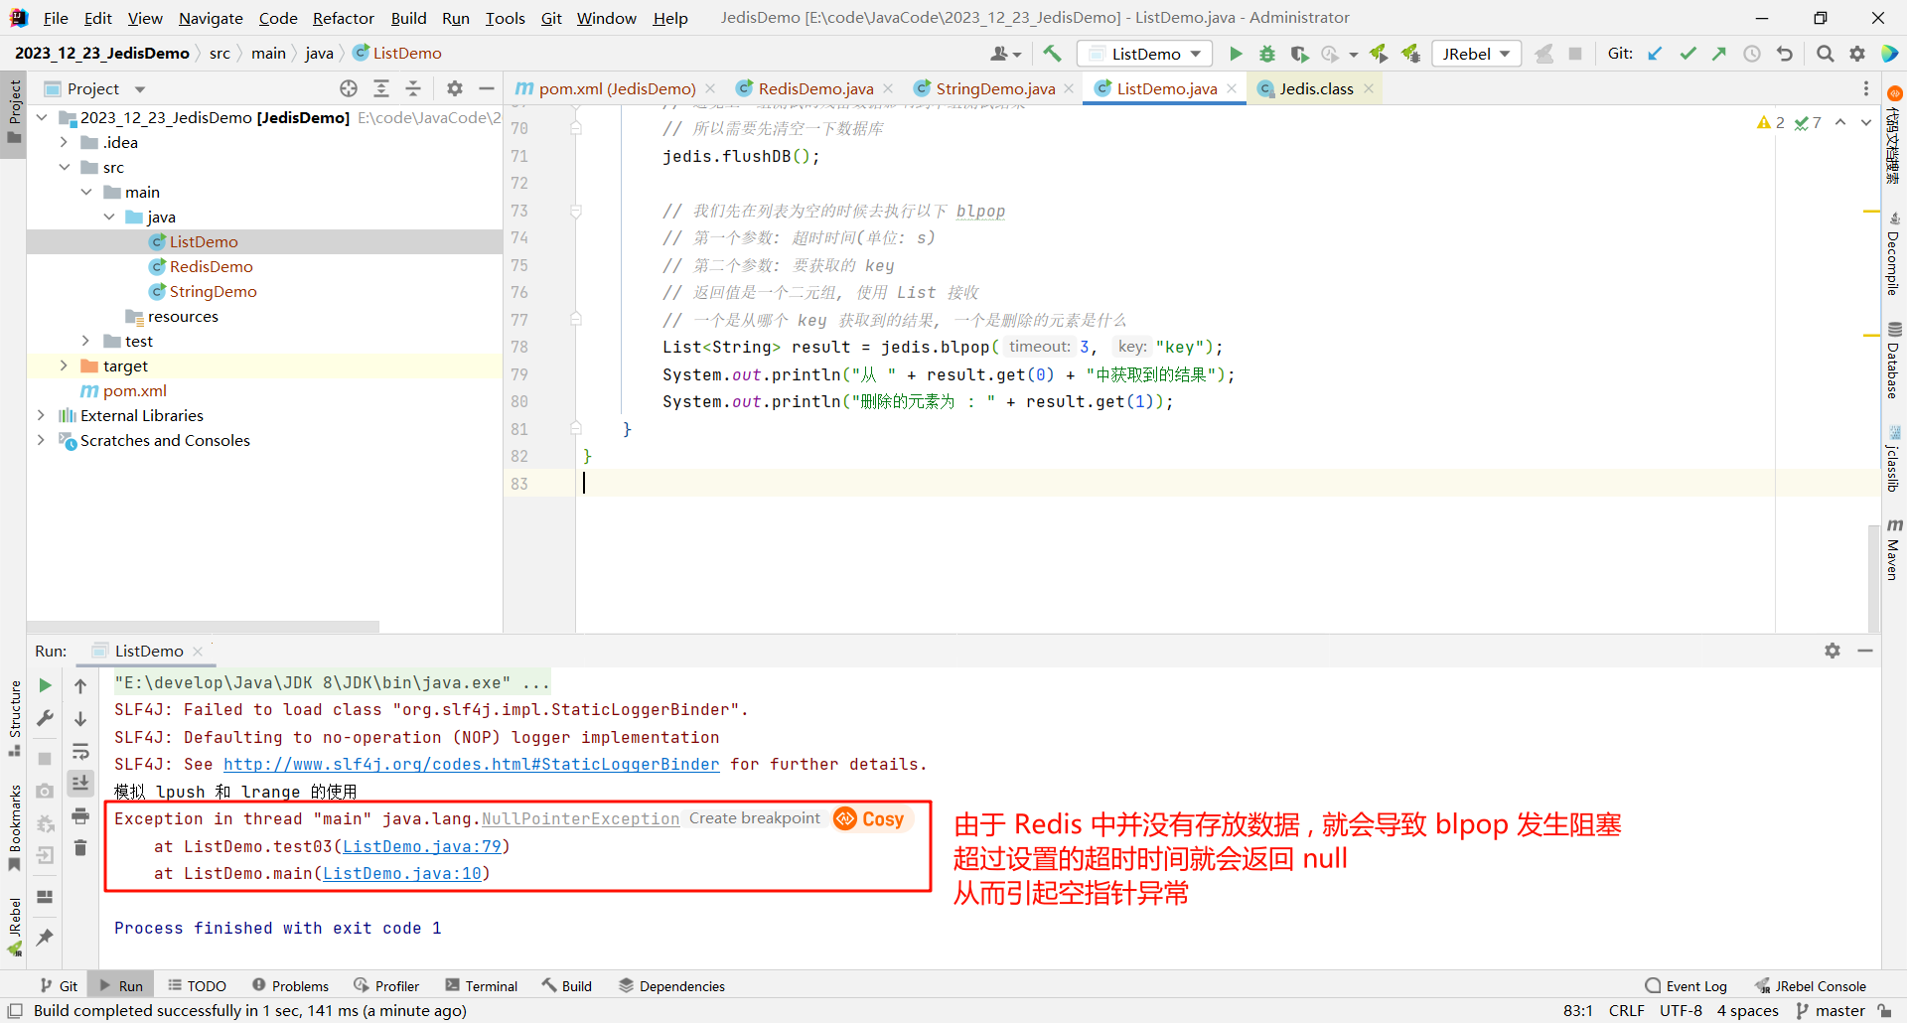Collapse the java folder

(x=108, y=217)
